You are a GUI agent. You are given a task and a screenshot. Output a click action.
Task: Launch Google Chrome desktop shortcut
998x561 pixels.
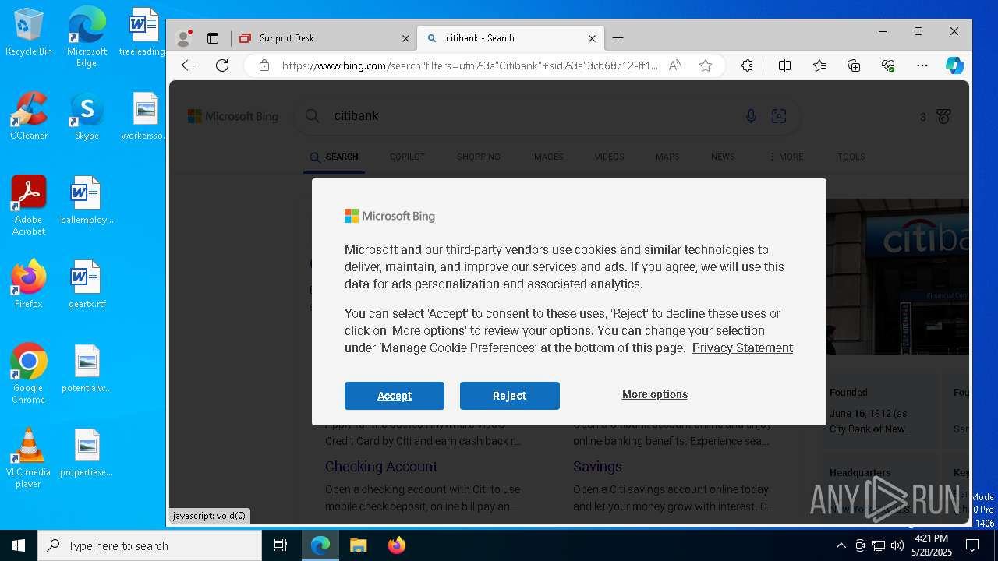tap(29, 374)
